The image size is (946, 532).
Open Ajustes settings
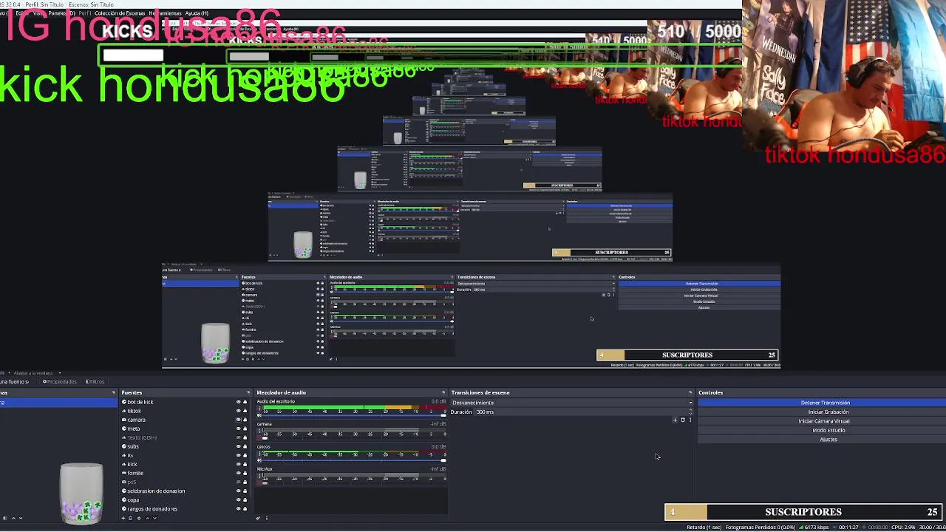(822, 440)
